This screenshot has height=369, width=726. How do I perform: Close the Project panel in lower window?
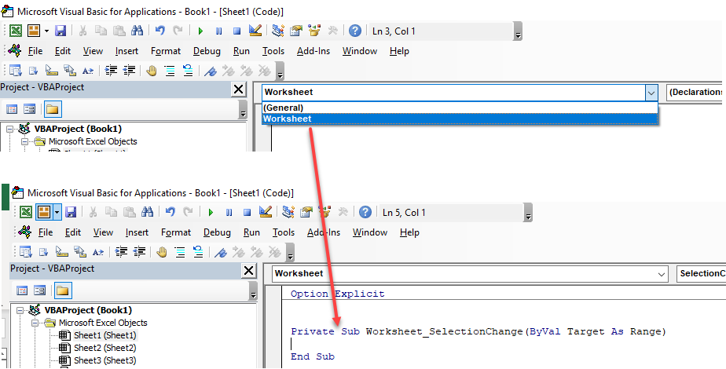248,271
